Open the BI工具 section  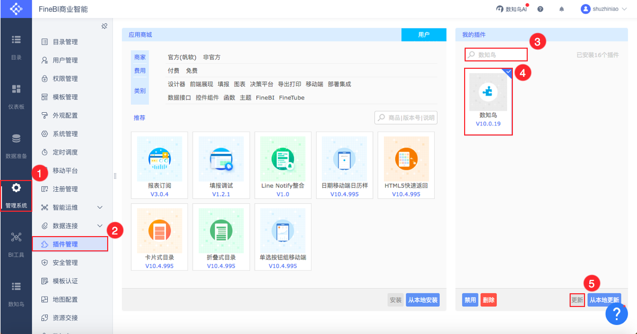click(x=16, y=245)
